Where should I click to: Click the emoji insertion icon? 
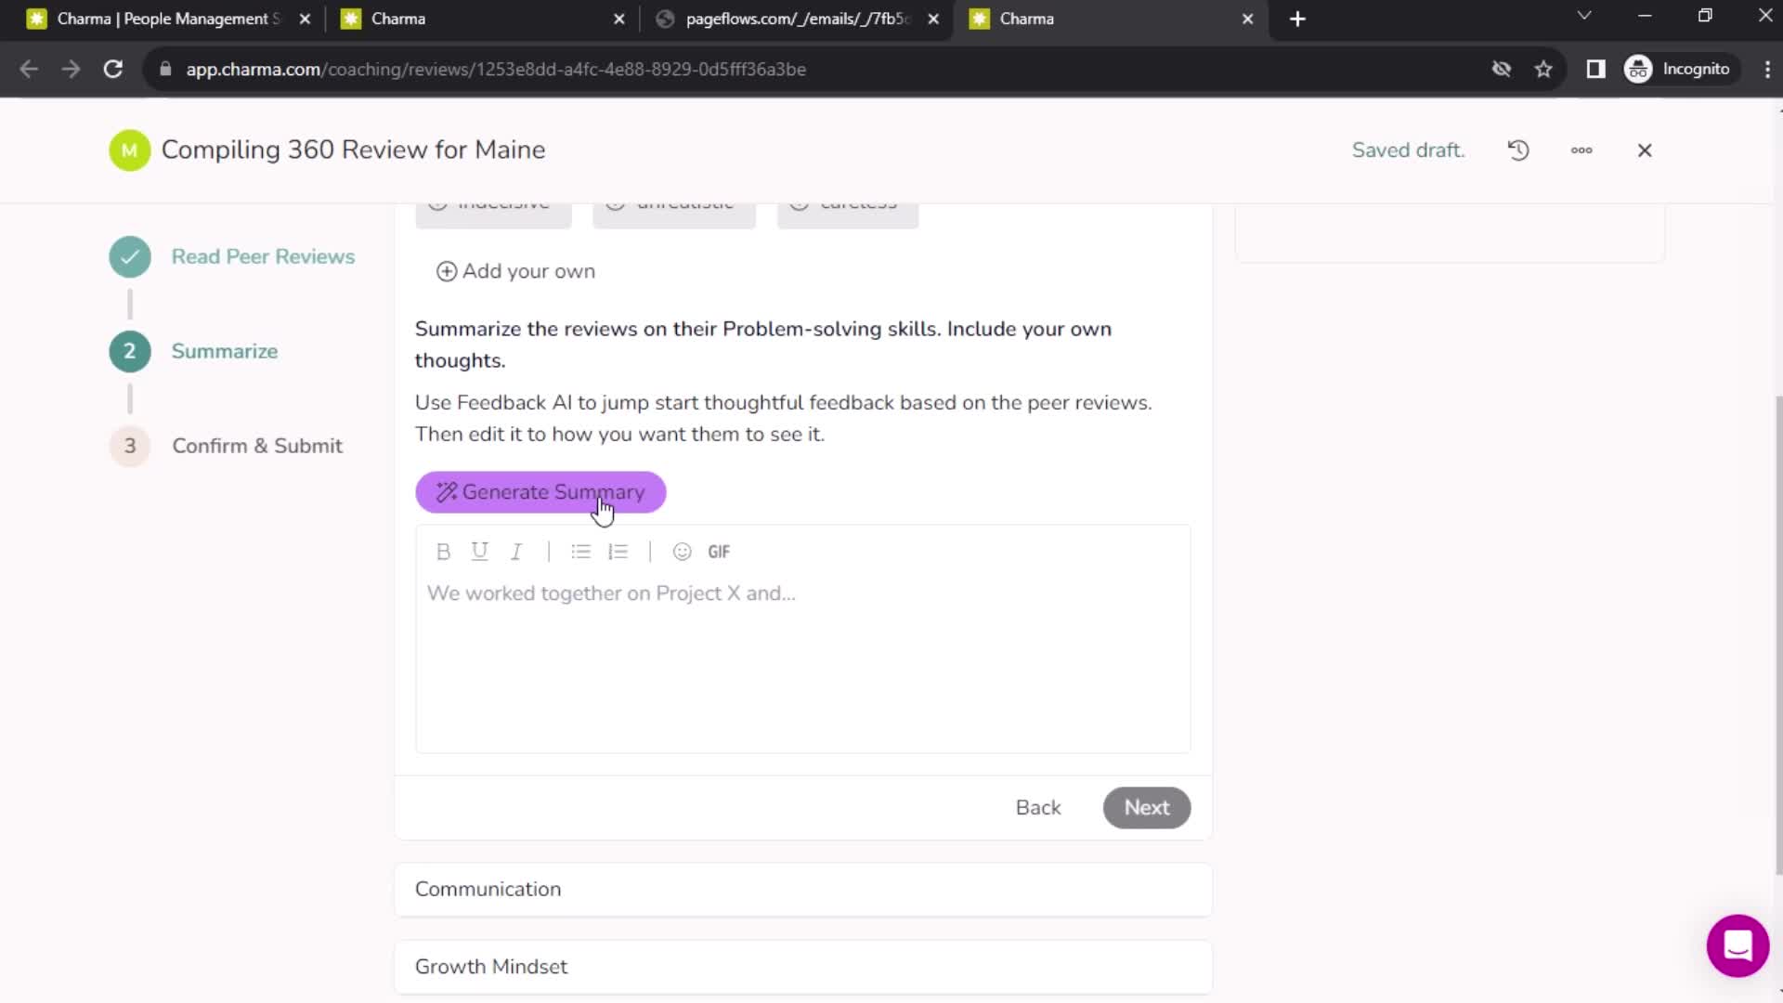[683, 551]
